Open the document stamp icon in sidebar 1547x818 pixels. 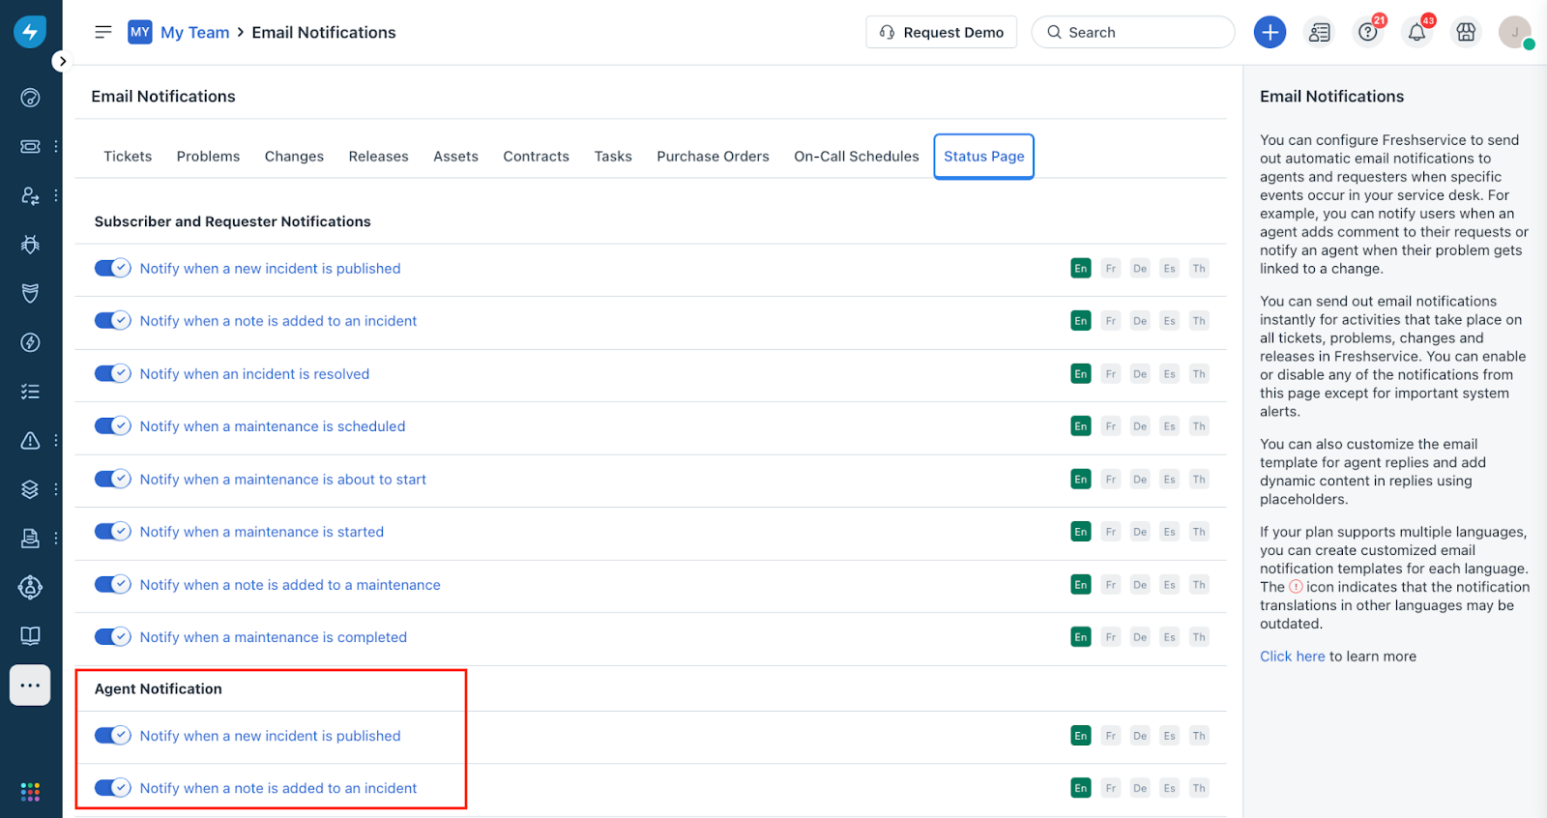coord(30,539)
